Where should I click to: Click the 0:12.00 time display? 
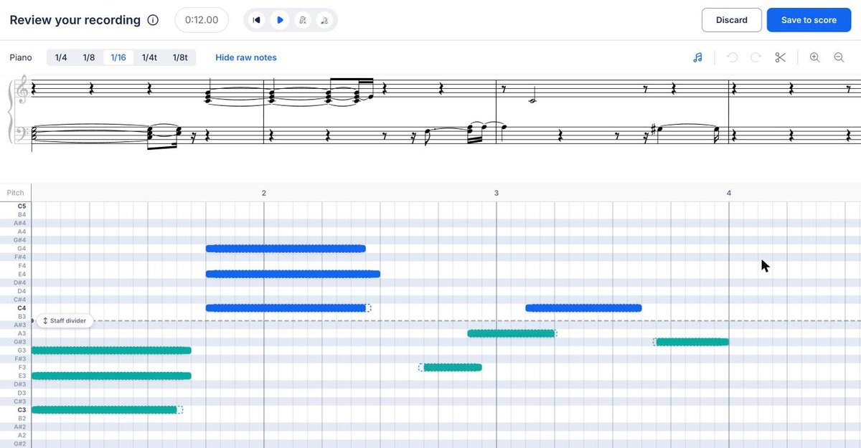(x=202, y=20)
